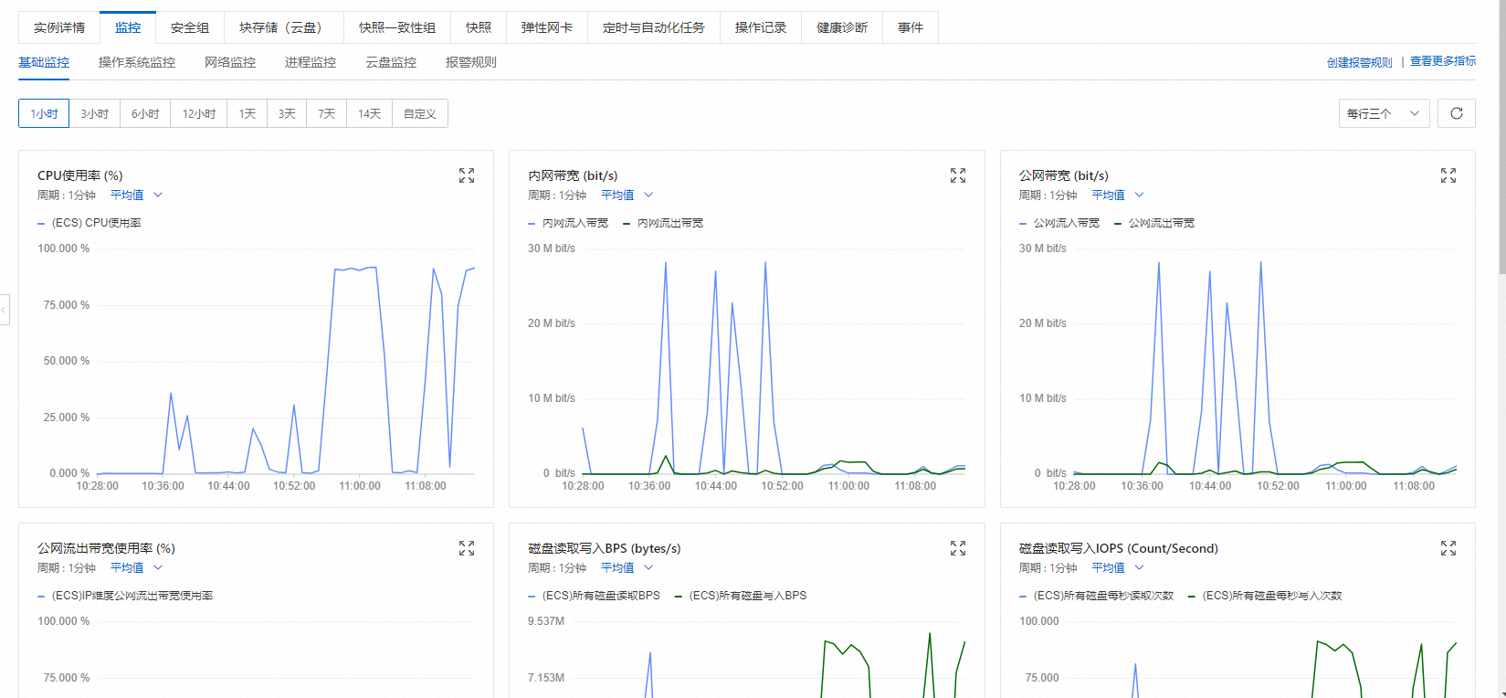Select the 7天 time range
1506x698 pixels.
pyautogui.click(x=327, y=113)
